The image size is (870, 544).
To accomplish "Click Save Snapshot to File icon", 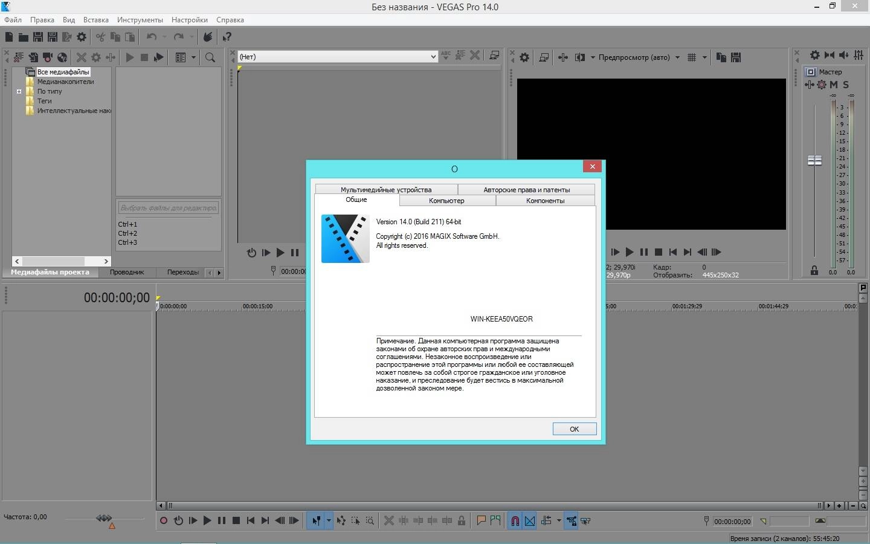I will point(736,57).
